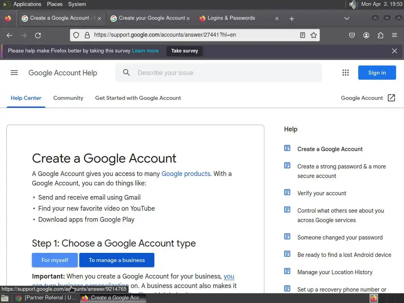This screenshot has width=404, height=303.
Task: Reload the current page
Action: (x=38, y=35)
